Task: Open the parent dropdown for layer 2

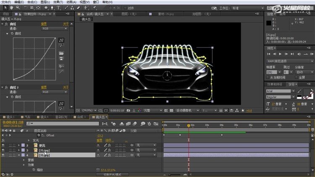Action: [x=146, y=145]
